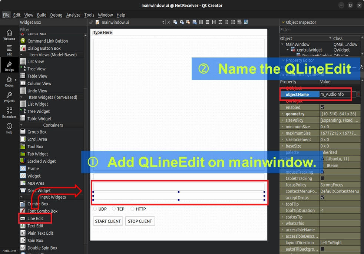Open the Window menu
Viewport: 364px width, 254px height.
click(x=105, y=15)
